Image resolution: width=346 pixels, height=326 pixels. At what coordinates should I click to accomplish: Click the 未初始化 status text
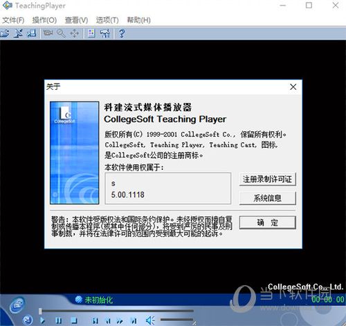tap(99, 300)
